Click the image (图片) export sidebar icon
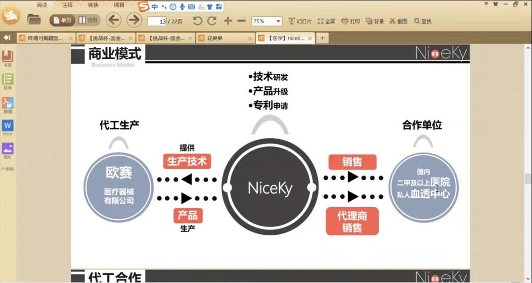Viewport: 532px width, 283px height. click(7, 150)
